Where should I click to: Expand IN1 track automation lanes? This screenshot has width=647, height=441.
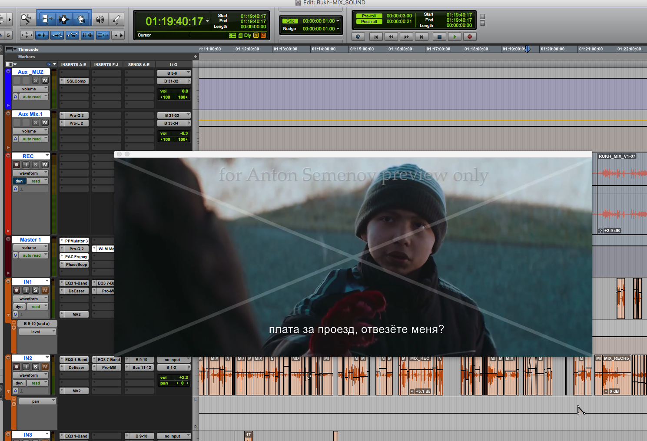click(x=8, y=315)
